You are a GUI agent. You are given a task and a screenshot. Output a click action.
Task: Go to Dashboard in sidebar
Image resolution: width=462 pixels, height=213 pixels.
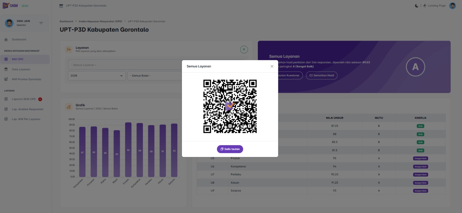pos(19,40)
